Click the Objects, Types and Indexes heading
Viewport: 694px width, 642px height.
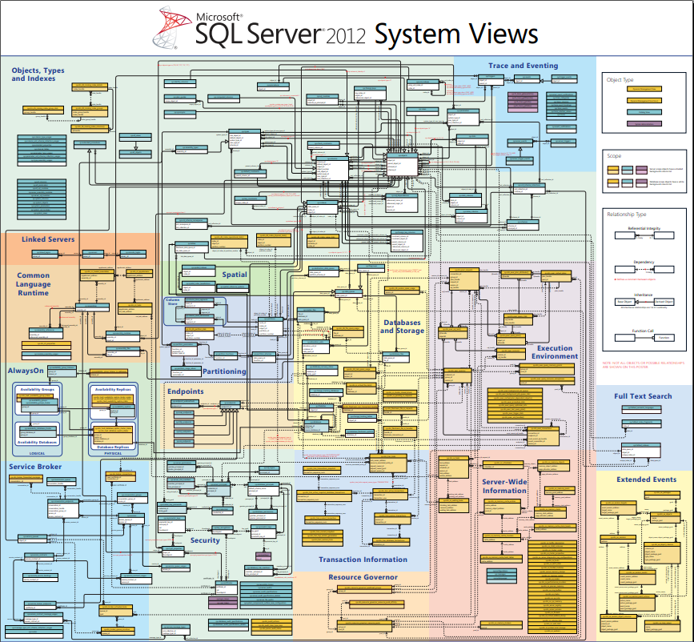pos(38,74)
